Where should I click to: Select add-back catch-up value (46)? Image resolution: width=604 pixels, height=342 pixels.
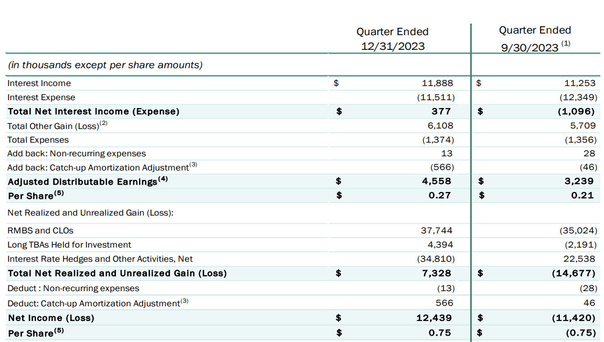click(589, 167)
